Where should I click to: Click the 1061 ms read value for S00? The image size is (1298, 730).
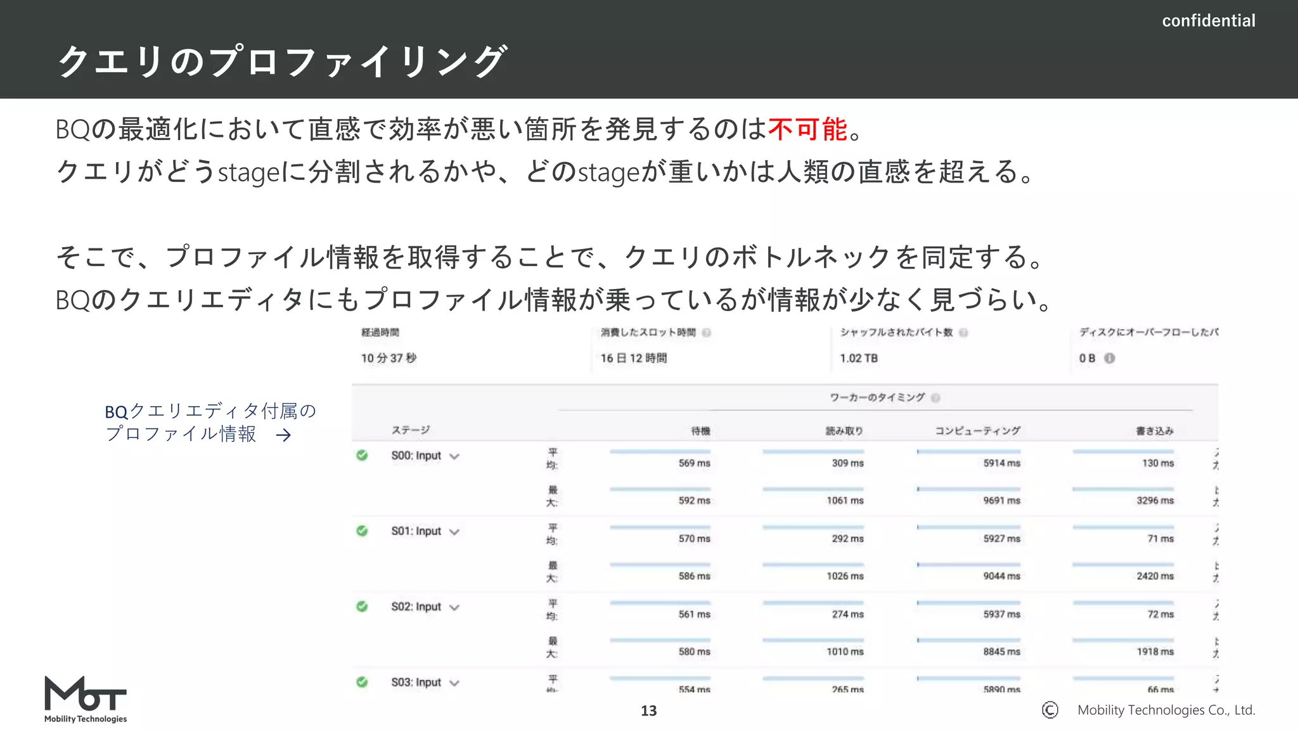[845, 501]
